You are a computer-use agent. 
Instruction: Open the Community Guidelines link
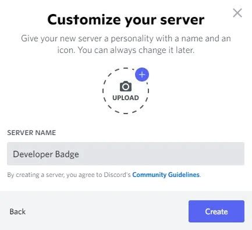166,175
